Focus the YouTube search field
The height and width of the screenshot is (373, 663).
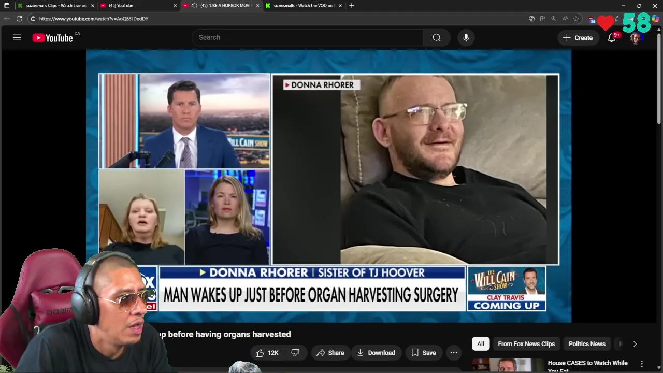(308, 37)
